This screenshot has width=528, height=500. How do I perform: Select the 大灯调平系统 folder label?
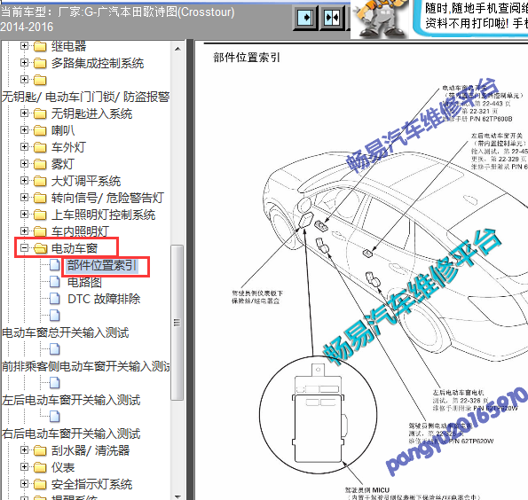[86, 181]
